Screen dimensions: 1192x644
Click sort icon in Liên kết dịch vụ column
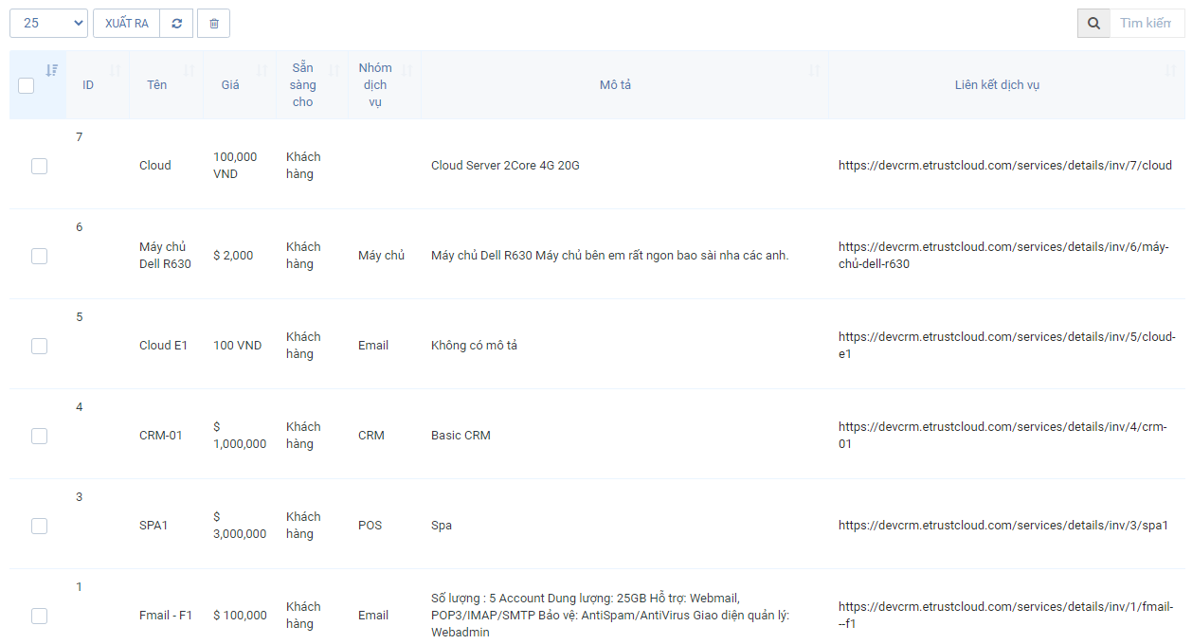pyautogui.click(x=1170, y=70)
